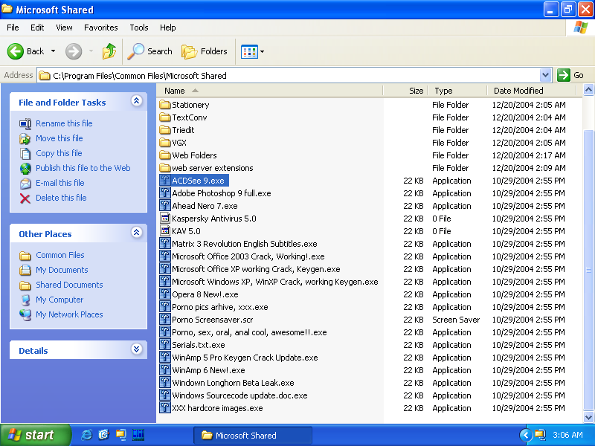This screenshot has height=446, width=595.
Task: Click Move this file link
Action: 59,138
